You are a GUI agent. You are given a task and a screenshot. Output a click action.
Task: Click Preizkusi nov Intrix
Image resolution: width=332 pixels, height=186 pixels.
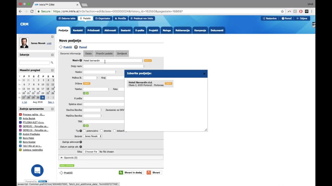point(142,18)
